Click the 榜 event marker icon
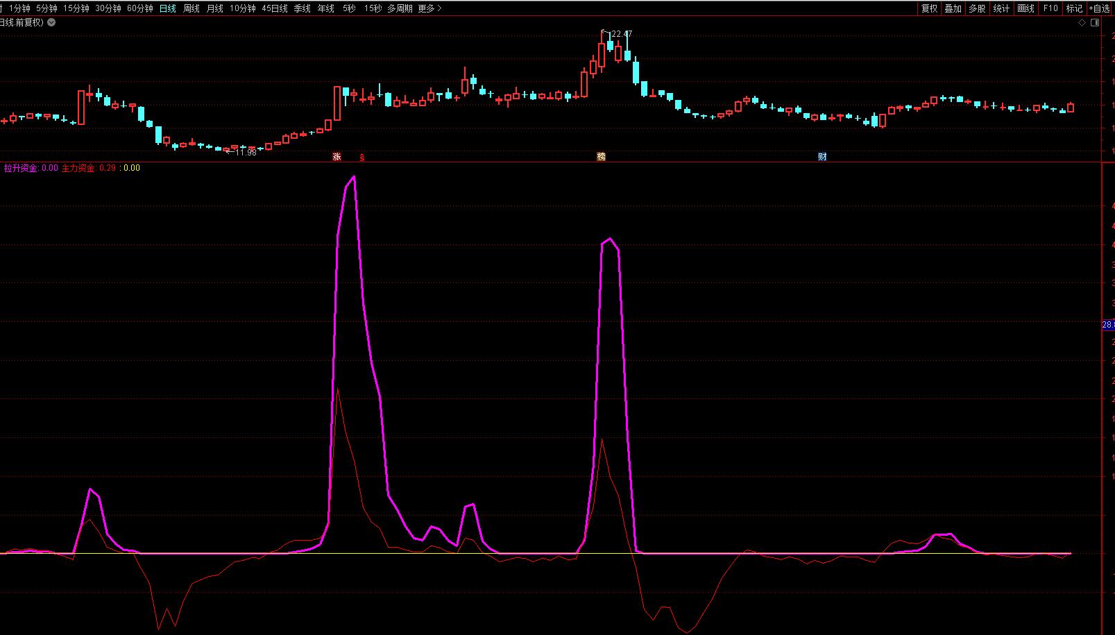 601,157
